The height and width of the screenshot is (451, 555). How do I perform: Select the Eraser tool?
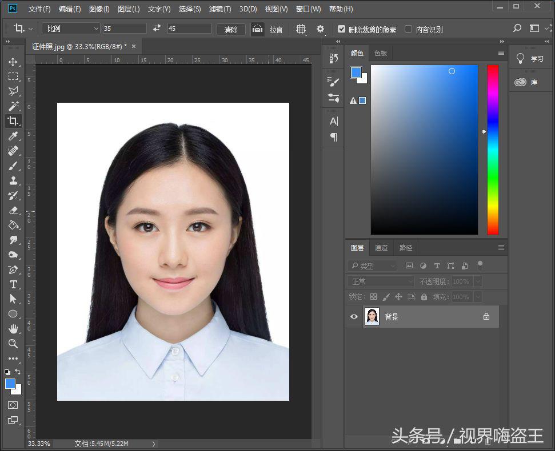[x=13, y=210]
